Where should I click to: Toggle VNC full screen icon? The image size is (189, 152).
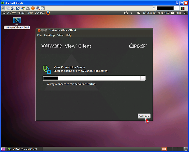tap(43, 8)
